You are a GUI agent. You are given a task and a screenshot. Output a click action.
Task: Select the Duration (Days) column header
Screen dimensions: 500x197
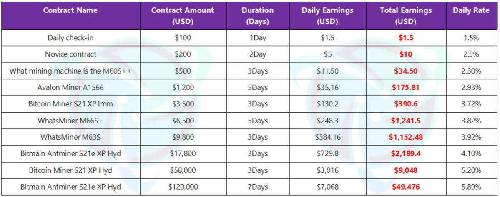click(x=257, y=15)
